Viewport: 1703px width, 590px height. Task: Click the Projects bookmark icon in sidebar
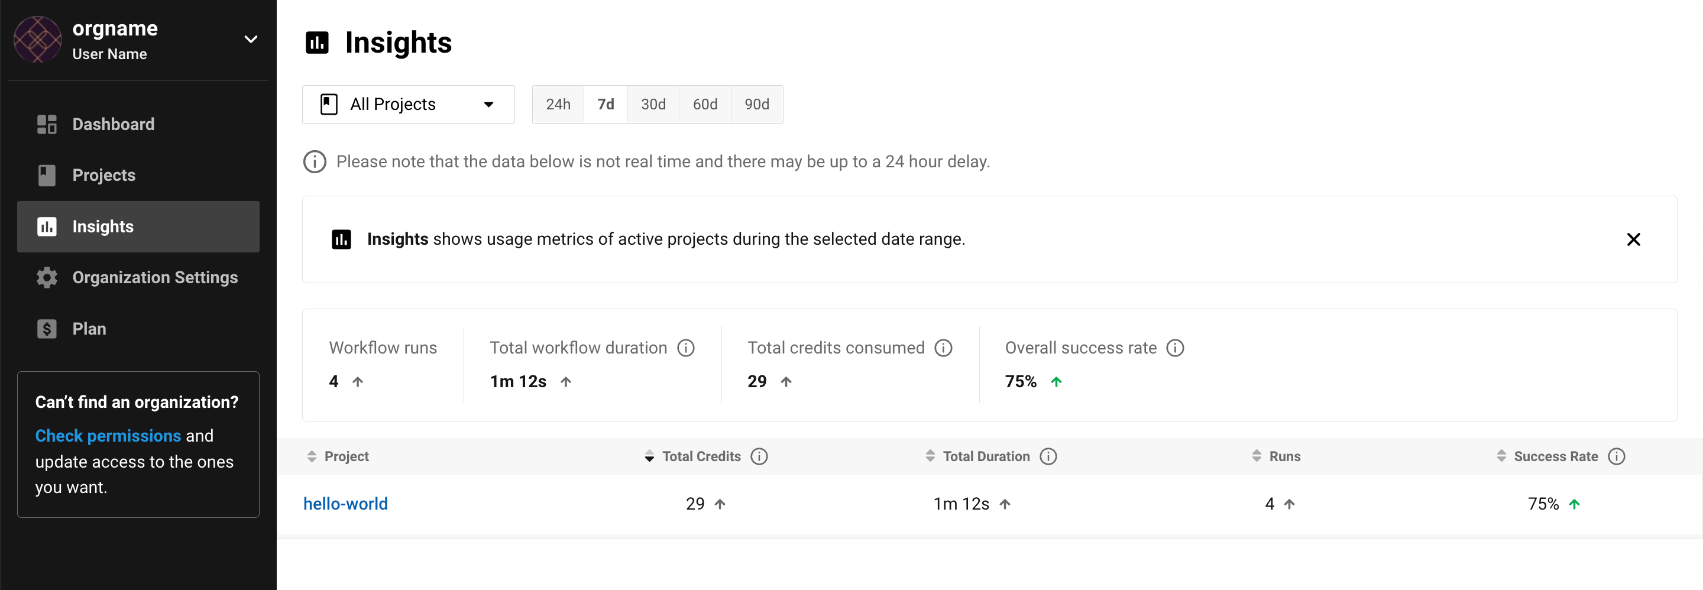(x=47, y=175)
